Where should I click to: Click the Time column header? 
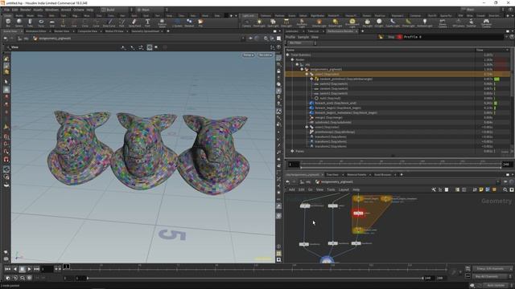pyautogui.click(x=492, y=50)
